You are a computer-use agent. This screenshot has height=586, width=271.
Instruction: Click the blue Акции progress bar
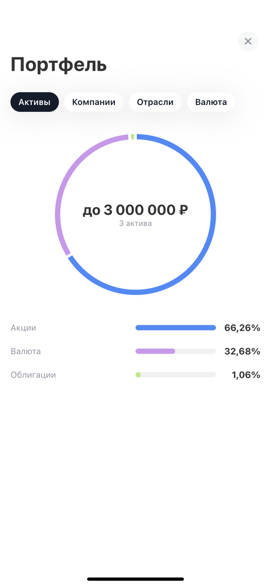(x=176, y=328)
